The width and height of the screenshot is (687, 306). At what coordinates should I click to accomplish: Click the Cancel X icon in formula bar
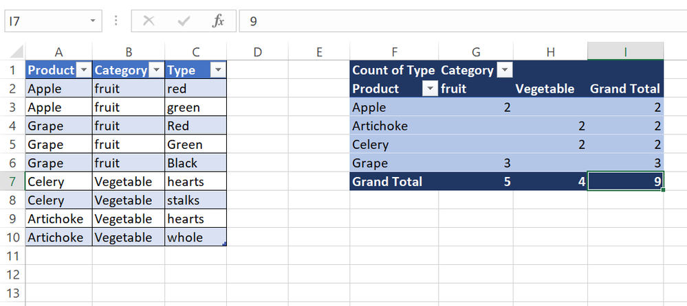pyautogui.click(x=148, y=21)
